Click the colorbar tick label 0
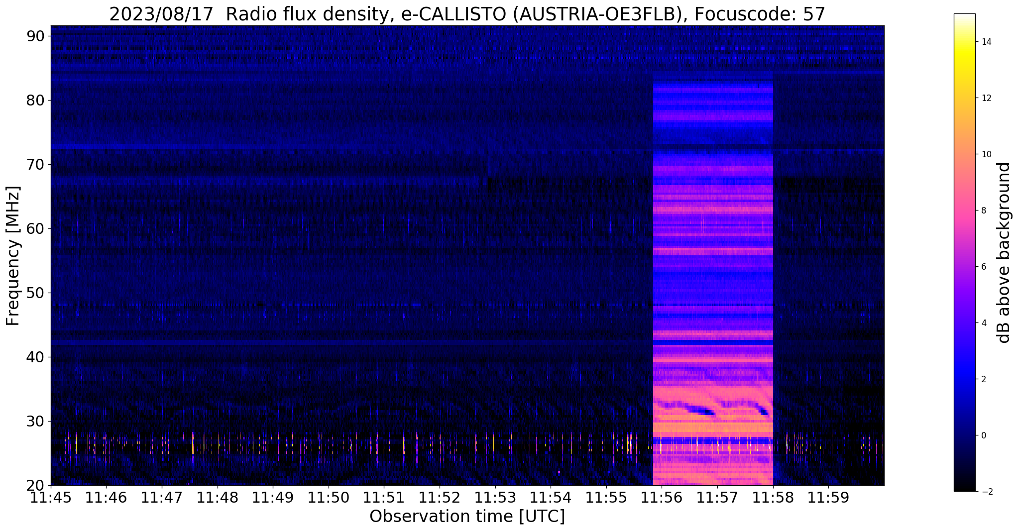1019x531 pixels. tap(983, 435)
